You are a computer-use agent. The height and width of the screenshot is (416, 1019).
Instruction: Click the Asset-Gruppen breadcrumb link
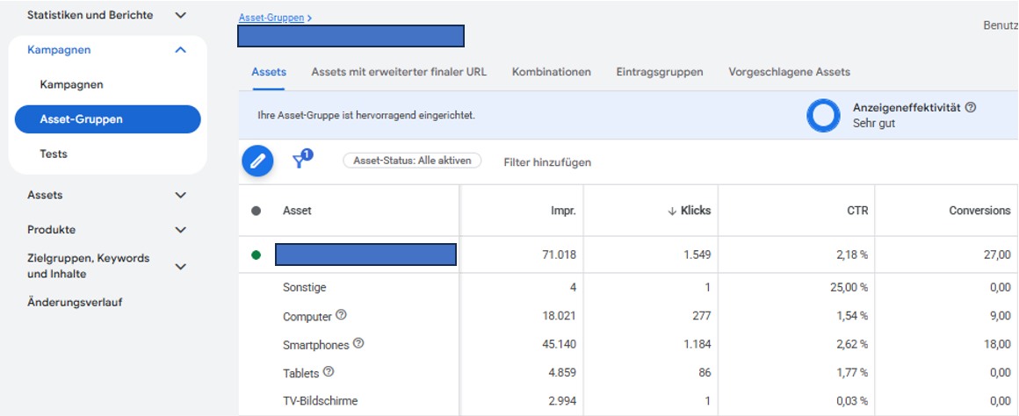coord(271,18)
